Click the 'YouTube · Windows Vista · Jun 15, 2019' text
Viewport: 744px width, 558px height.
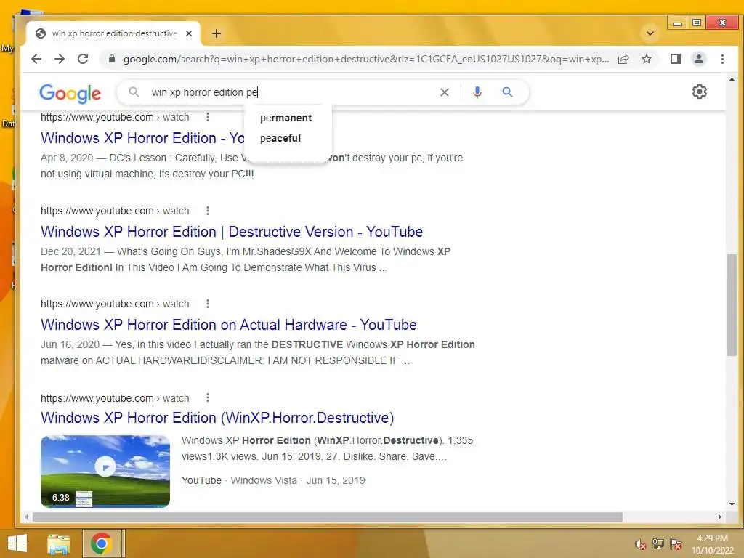click(x=273, y=480)
